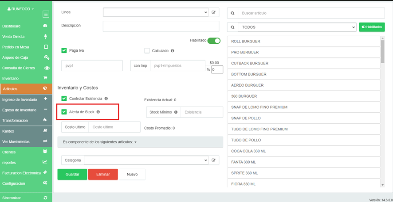Click the search icon beside Buscar articulo

pos(232,13)
